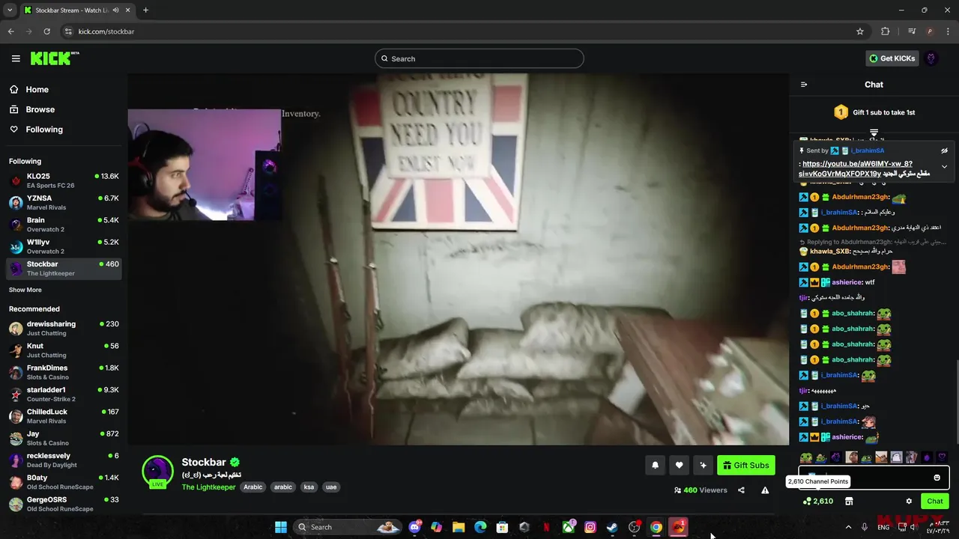
Task: Click the report warning triangle icon
Action: point(765,490)
